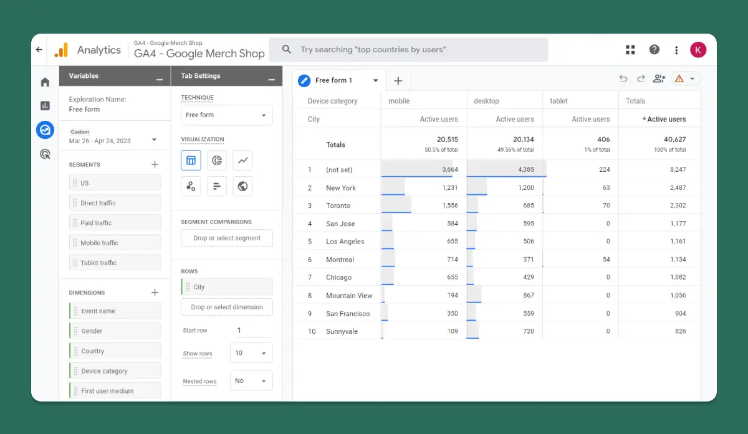Open the Explore sidebar icon
748x434 pixels.
(45, 130)
